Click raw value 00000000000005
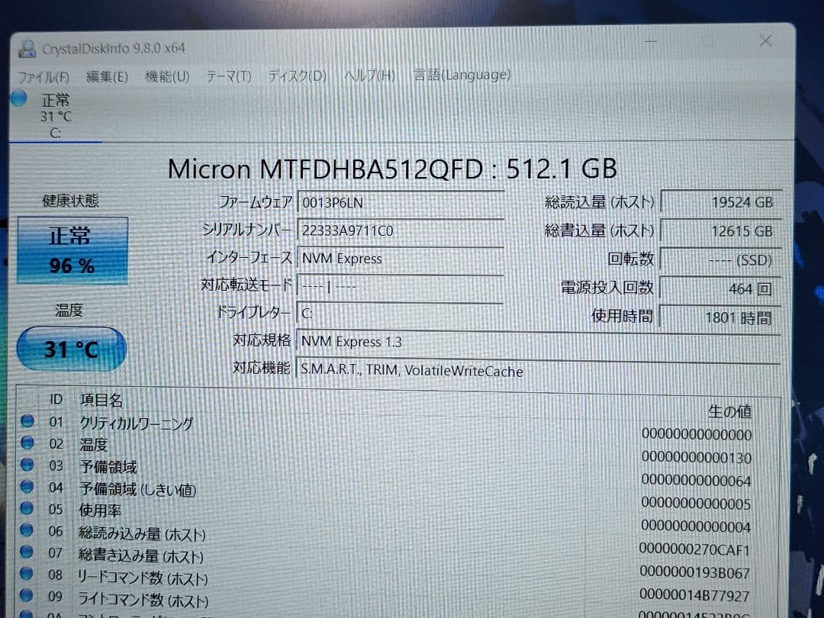Image resolution: width=824 pixels, height=618 pixels. (x=696, y=504)
